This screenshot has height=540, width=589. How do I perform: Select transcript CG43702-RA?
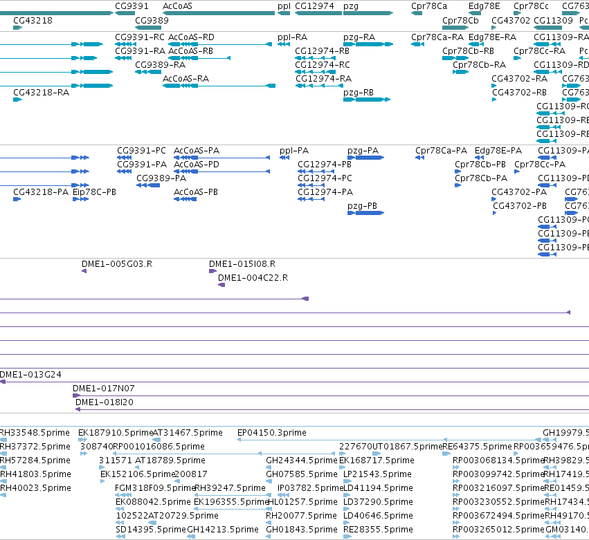click(x=519, y=79)
